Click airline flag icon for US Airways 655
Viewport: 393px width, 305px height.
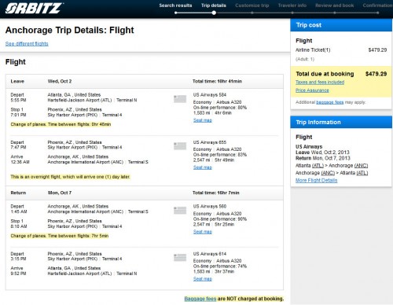pos(180,146)
